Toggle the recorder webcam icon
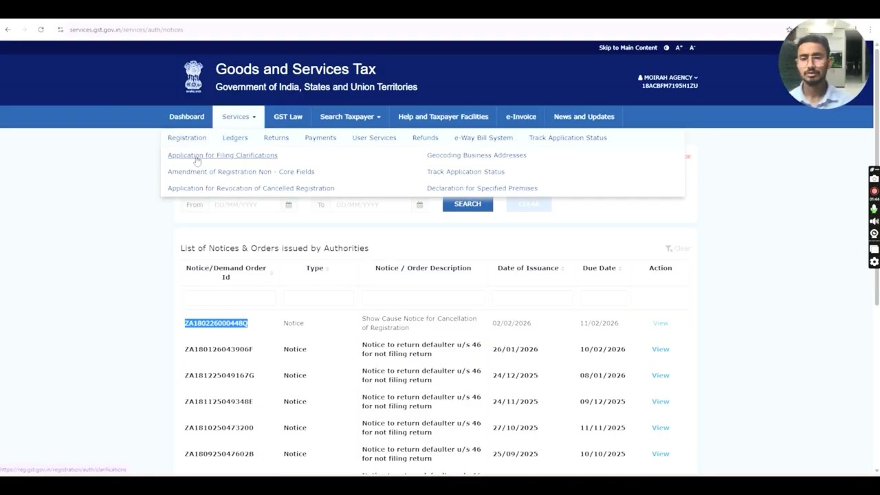This screenshot has height=495, width=880. pyautogui.click(x=874, y=234)
